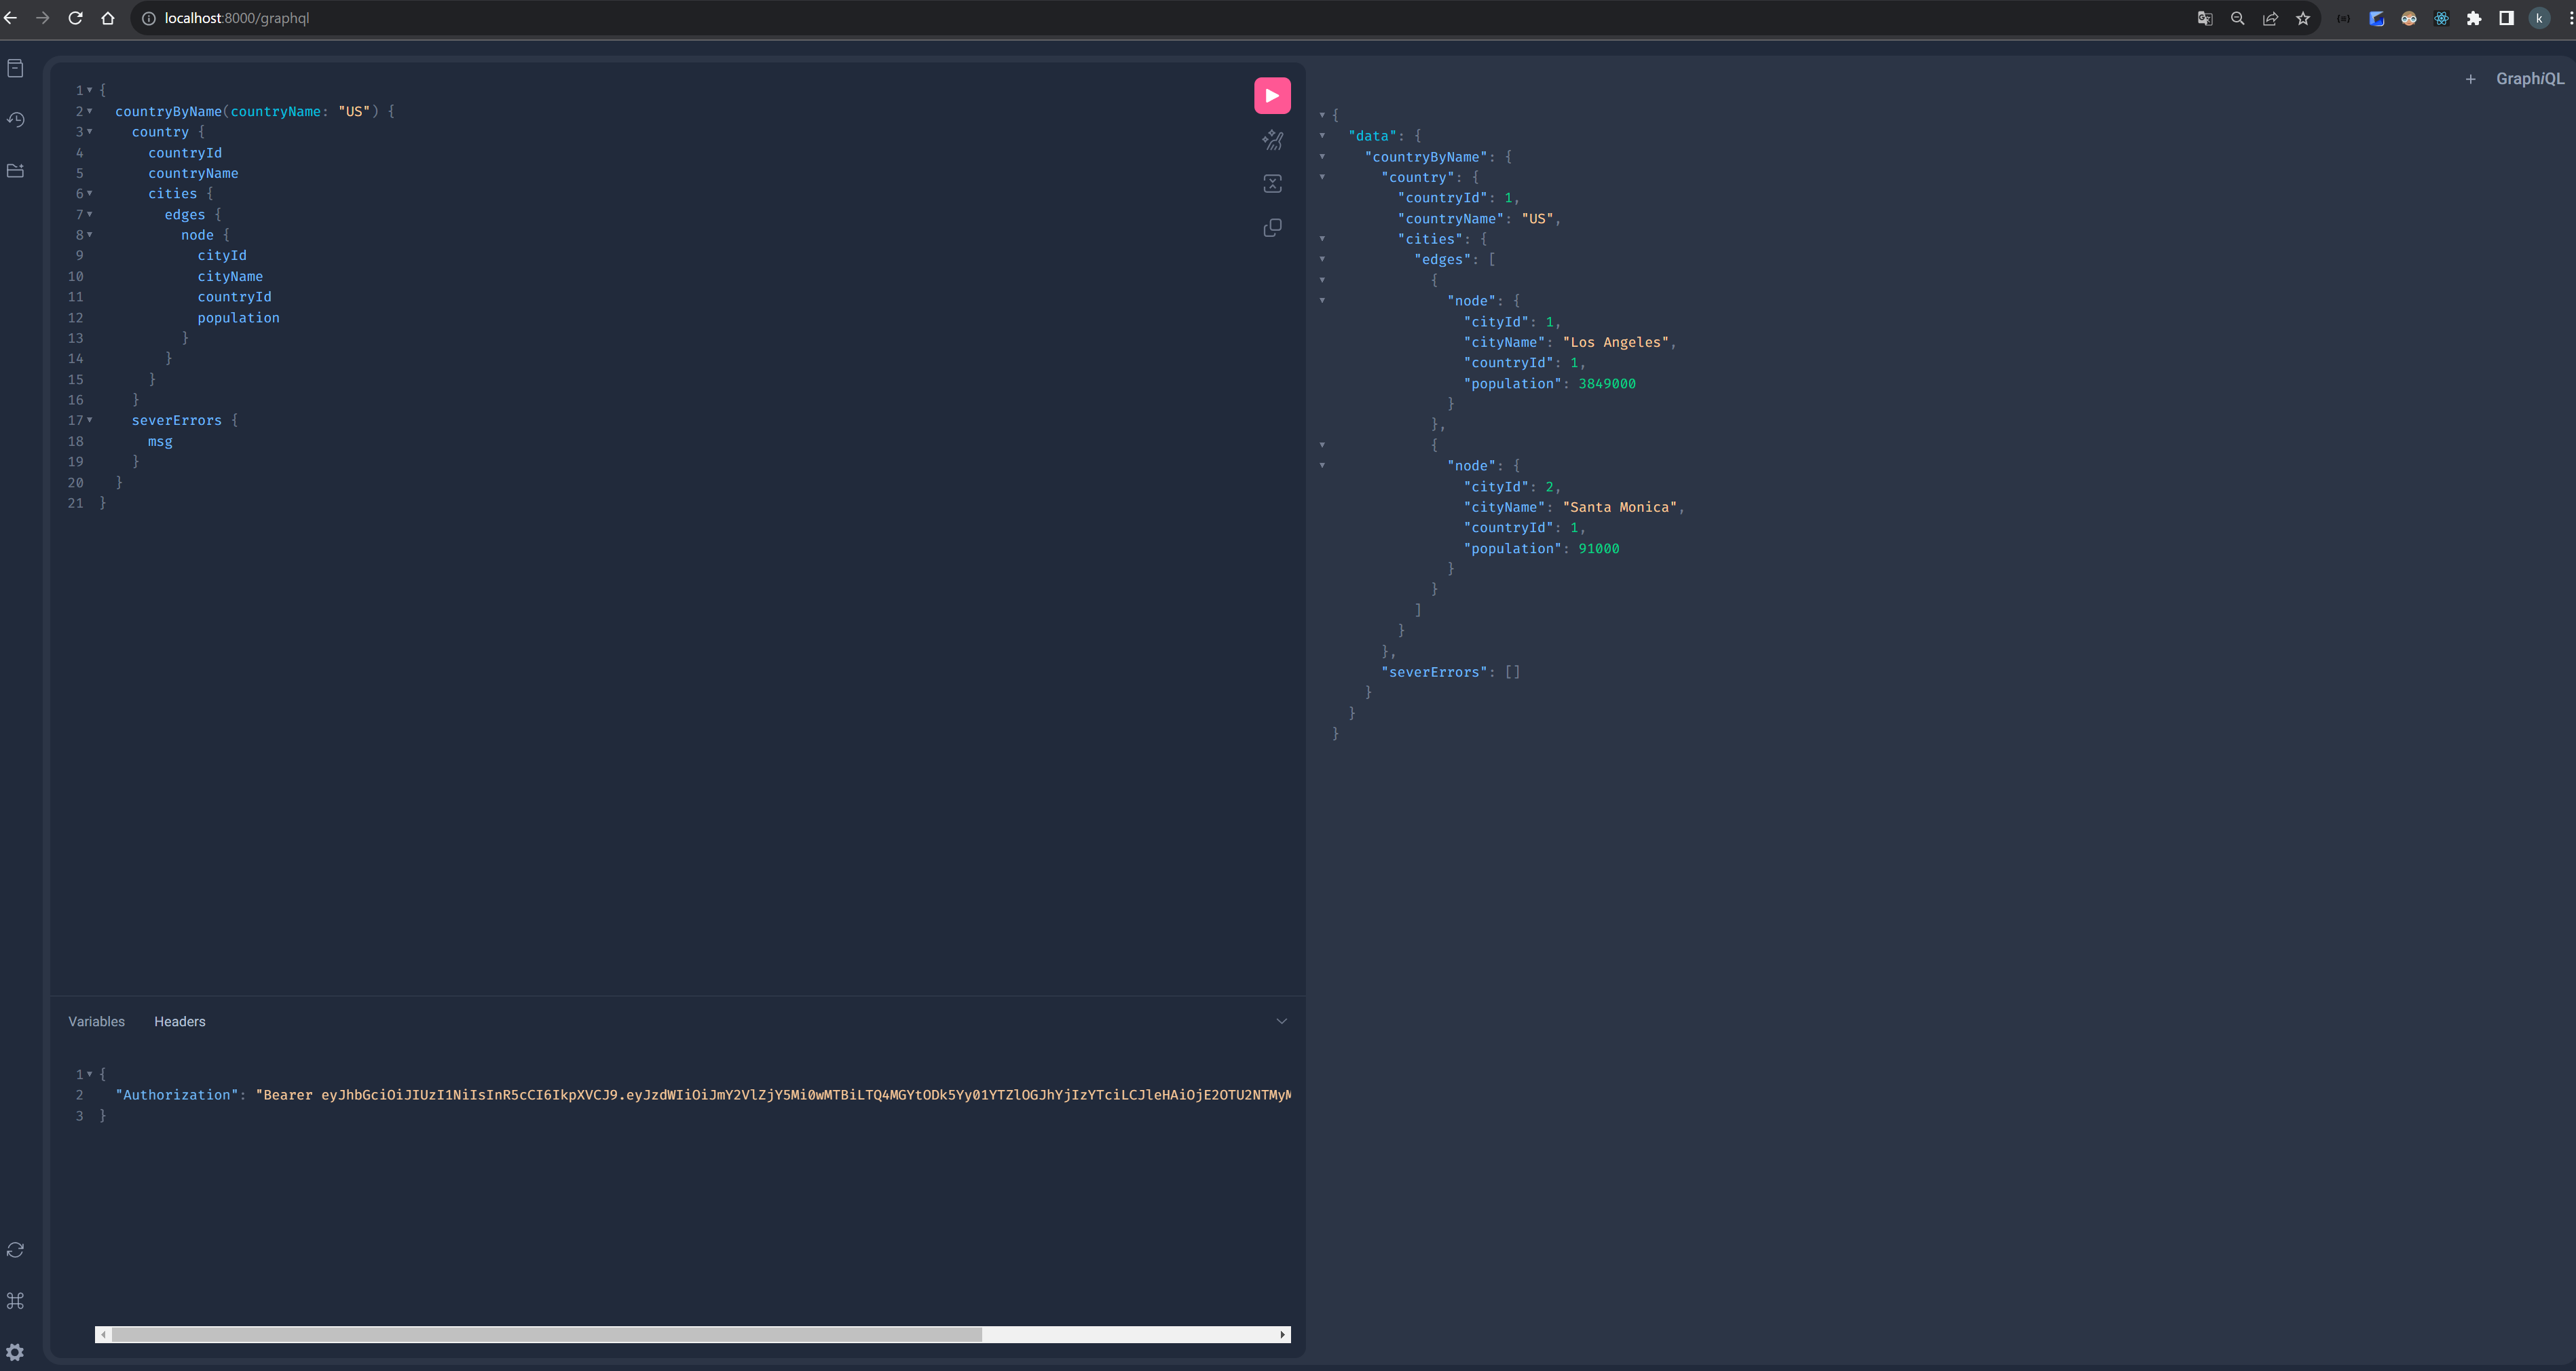
Task: Open the React Developer Tools extension icon
Action: pyautogui.click(x=2441, y=18)
